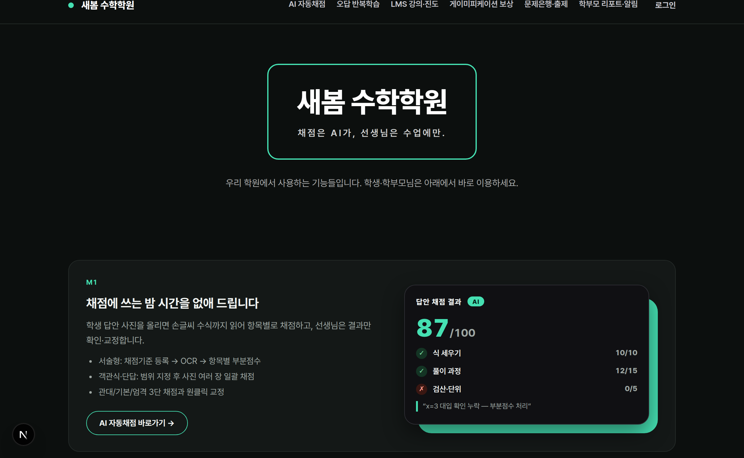Click the large 새봄 수학학원 hero title
The image size is (744, 458).
(372, 102)
